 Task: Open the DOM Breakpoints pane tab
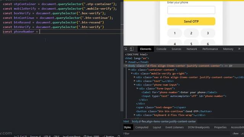[199, 127]
